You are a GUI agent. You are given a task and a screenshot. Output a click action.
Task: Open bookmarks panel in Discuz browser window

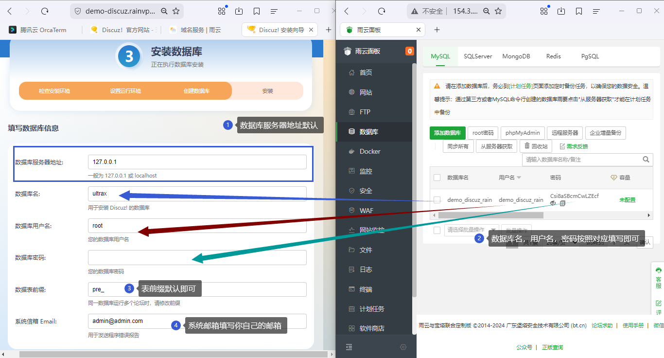256,11
